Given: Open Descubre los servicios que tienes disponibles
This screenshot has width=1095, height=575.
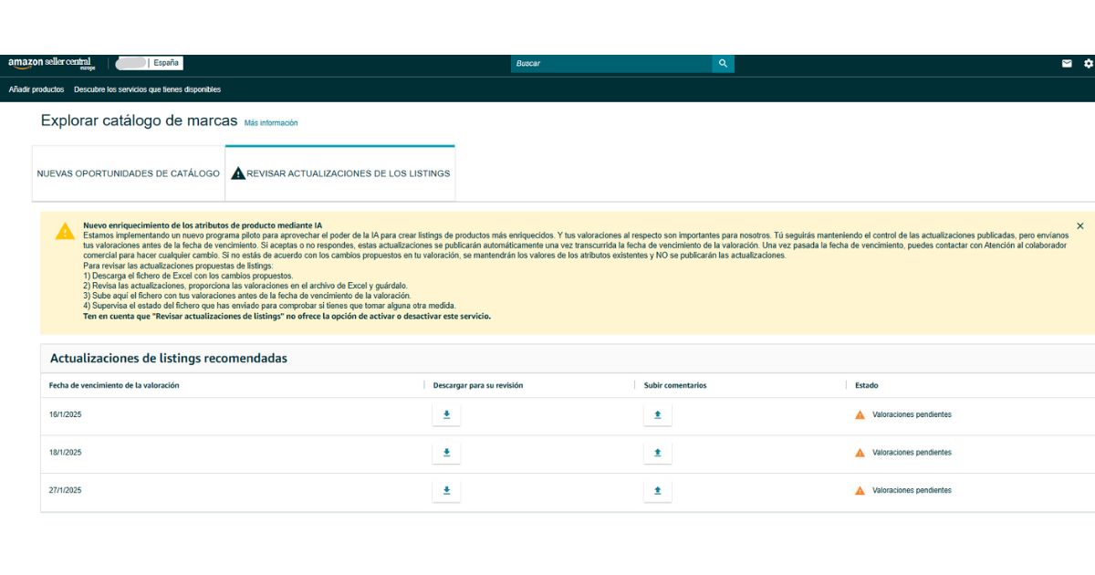Looking at the screenshot, I should (x=148, y=89).
